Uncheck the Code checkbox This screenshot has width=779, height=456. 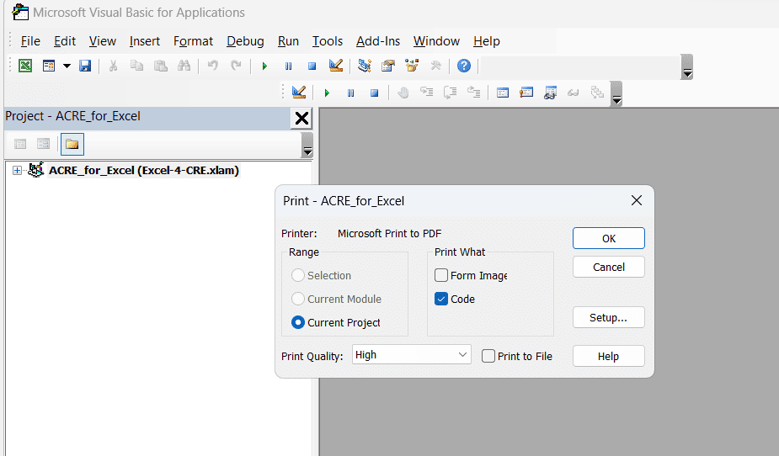[x=441, y=299]
